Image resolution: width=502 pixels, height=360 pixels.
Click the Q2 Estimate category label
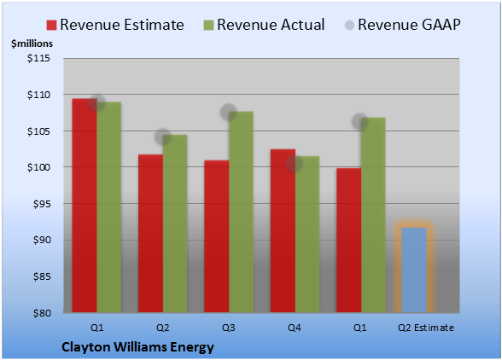426,328
